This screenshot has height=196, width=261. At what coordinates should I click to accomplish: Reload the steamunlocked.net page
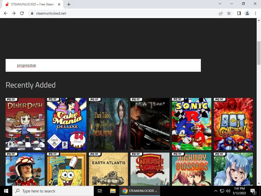[x=22, y=13]
